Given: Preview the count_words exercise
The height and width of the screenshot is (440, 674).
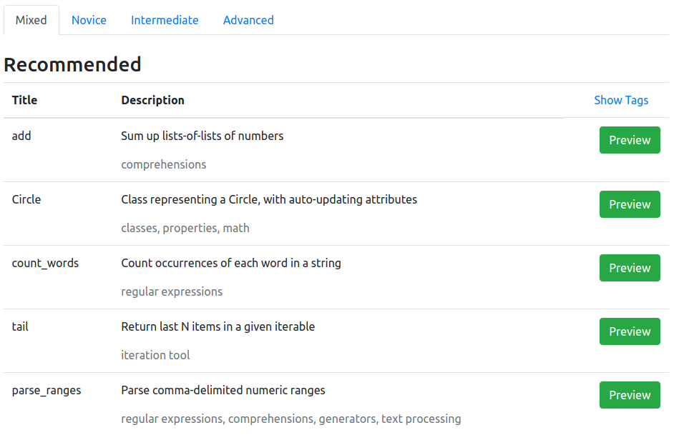Looking at the screenshot, I should [x=629, y=267].
